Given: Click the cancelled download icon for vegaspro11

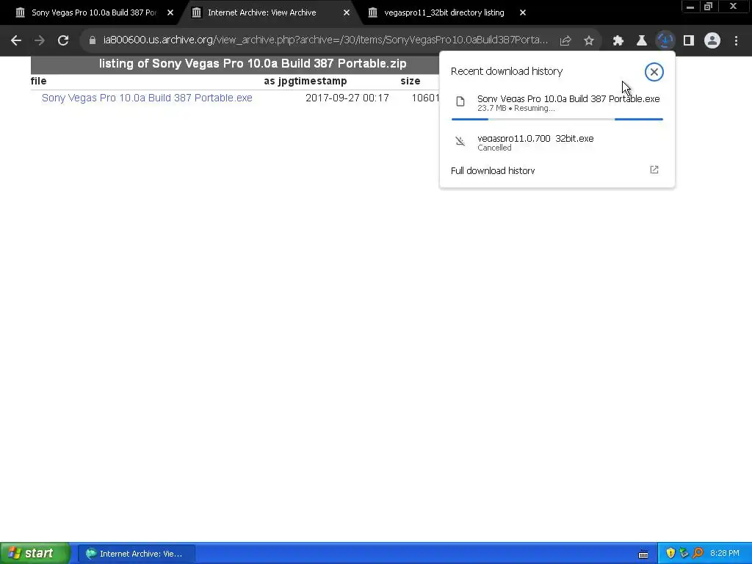Looking at the screenshot, I should click(x=460, y=141).
